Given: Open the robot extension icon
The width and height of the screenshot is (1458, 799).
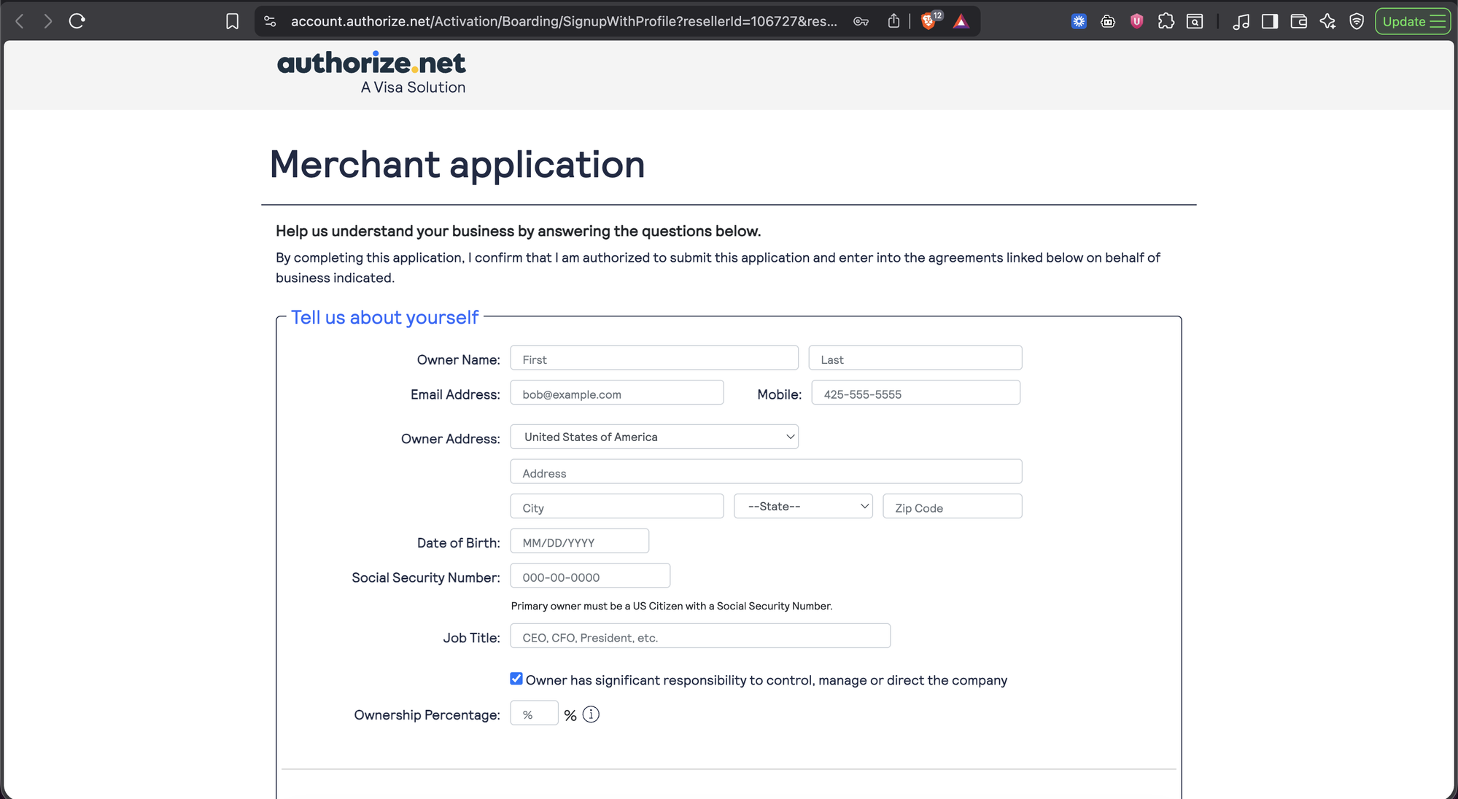Looking at the screenshot, I should [x=1108, y=21].
